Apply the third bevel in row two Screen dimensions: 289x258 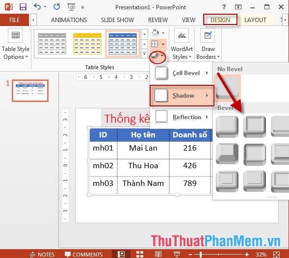tap(280, 154)
